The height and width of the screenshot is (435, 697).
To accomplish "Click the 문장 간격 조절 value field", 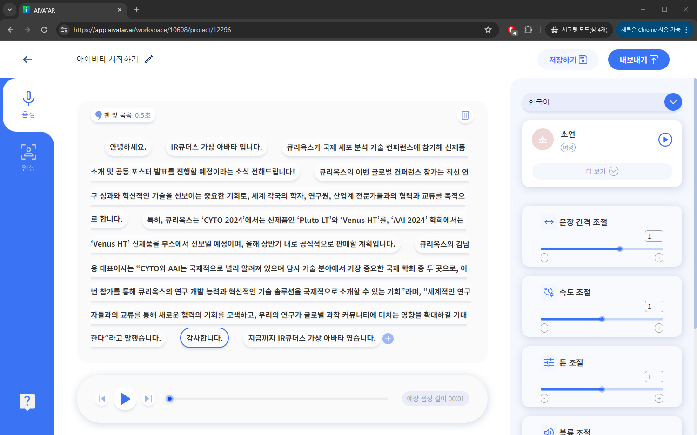I will click(x=654, y=236).
